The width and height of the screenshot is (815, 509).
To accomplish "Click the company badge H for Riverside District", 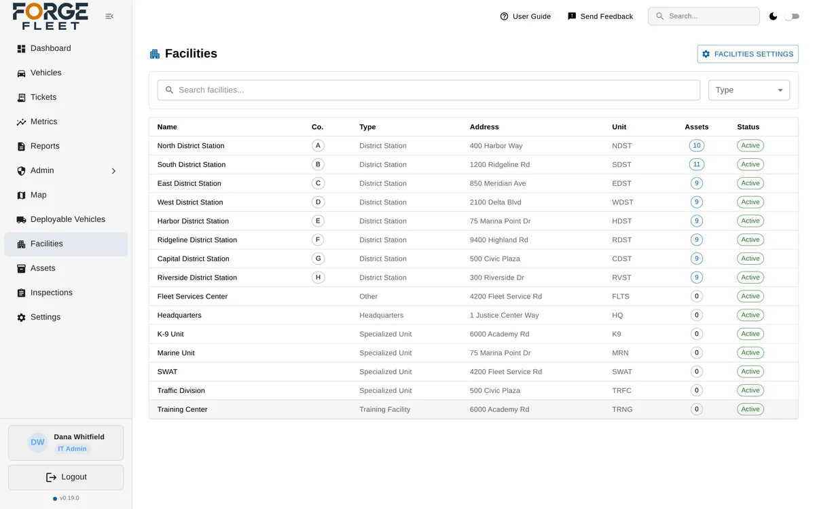I will click(x=318, y=277).
